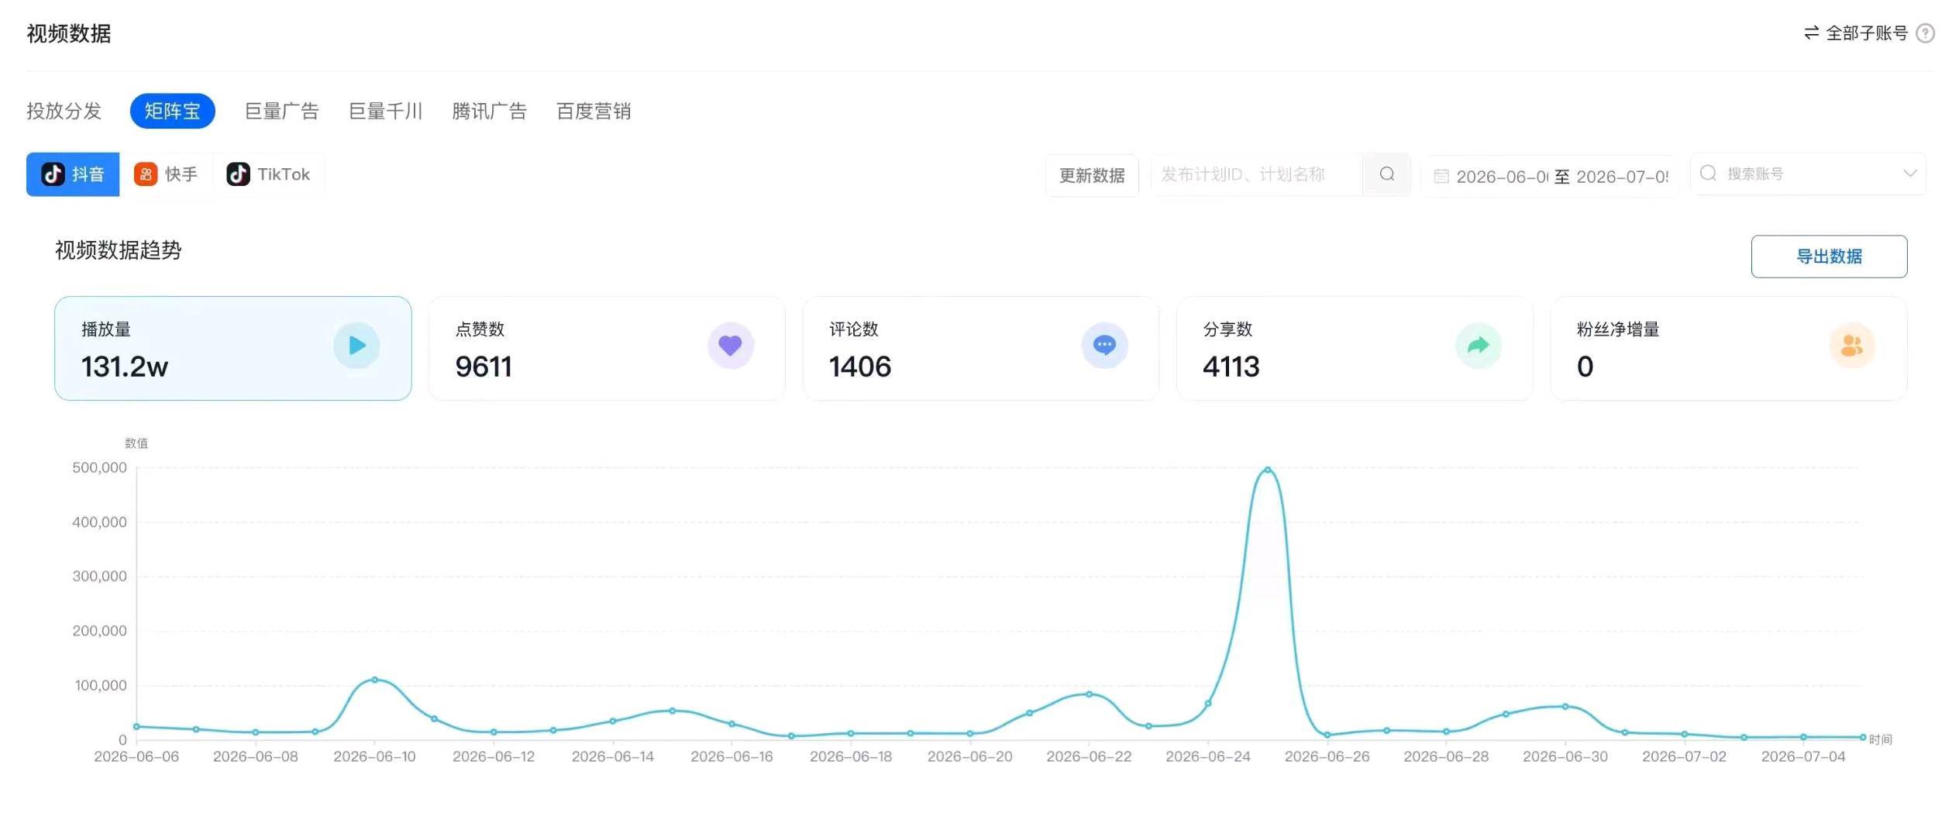
Task: Focus the 搜索账号 input
Action: (x=1807, y=174)
